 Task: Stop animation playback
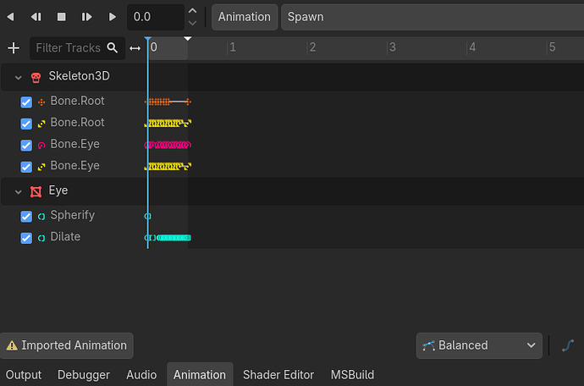[62, 17]
